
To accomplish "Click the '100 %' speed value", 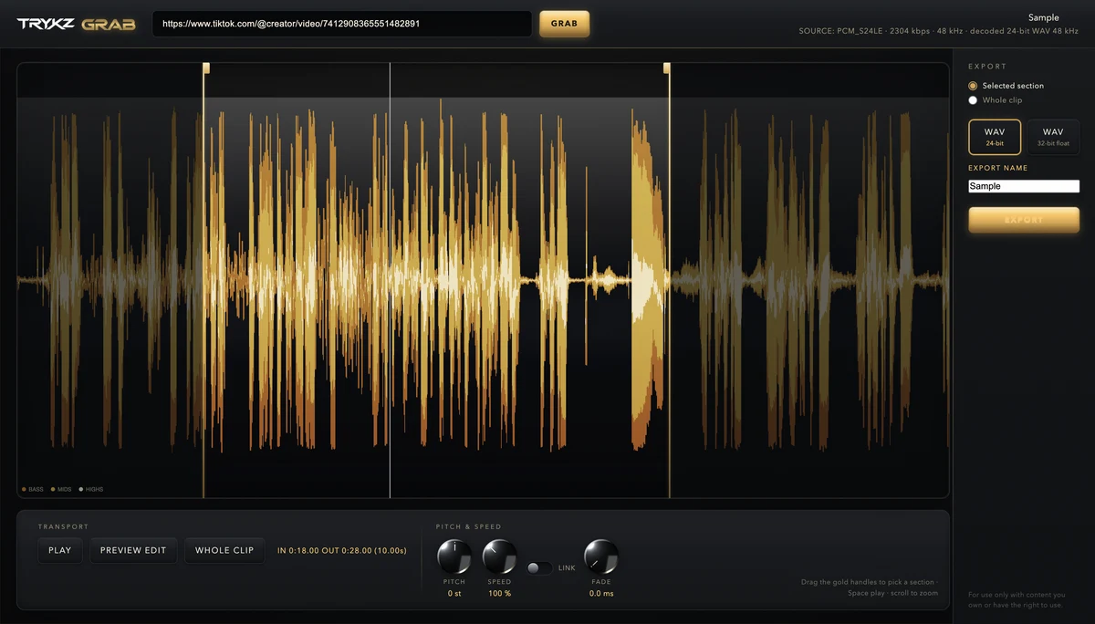I will point(499,594).
